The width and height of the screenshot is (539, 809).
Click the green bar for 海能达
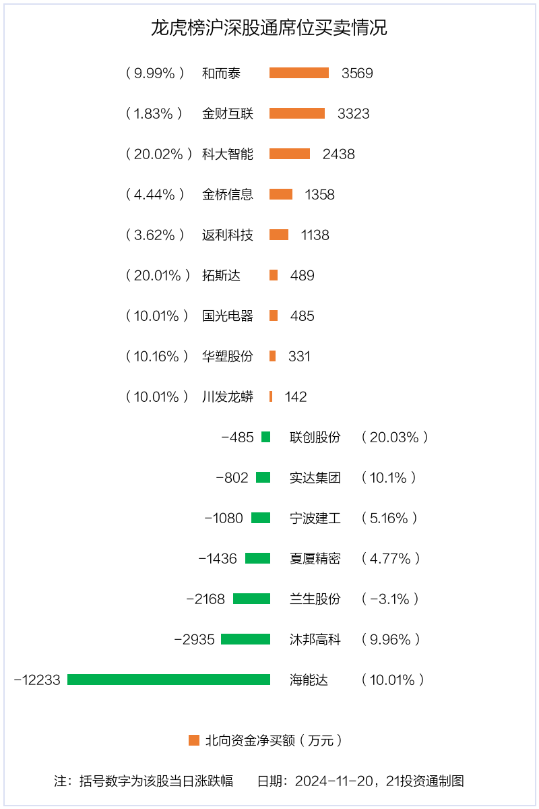coord(168,680)
